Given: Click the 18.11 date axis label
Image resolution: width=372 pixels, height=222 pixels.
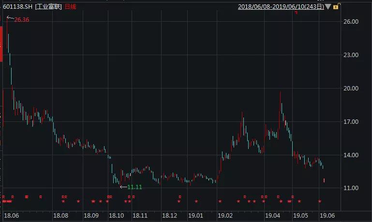Looking at the screenshot, I should click(140, 216).
